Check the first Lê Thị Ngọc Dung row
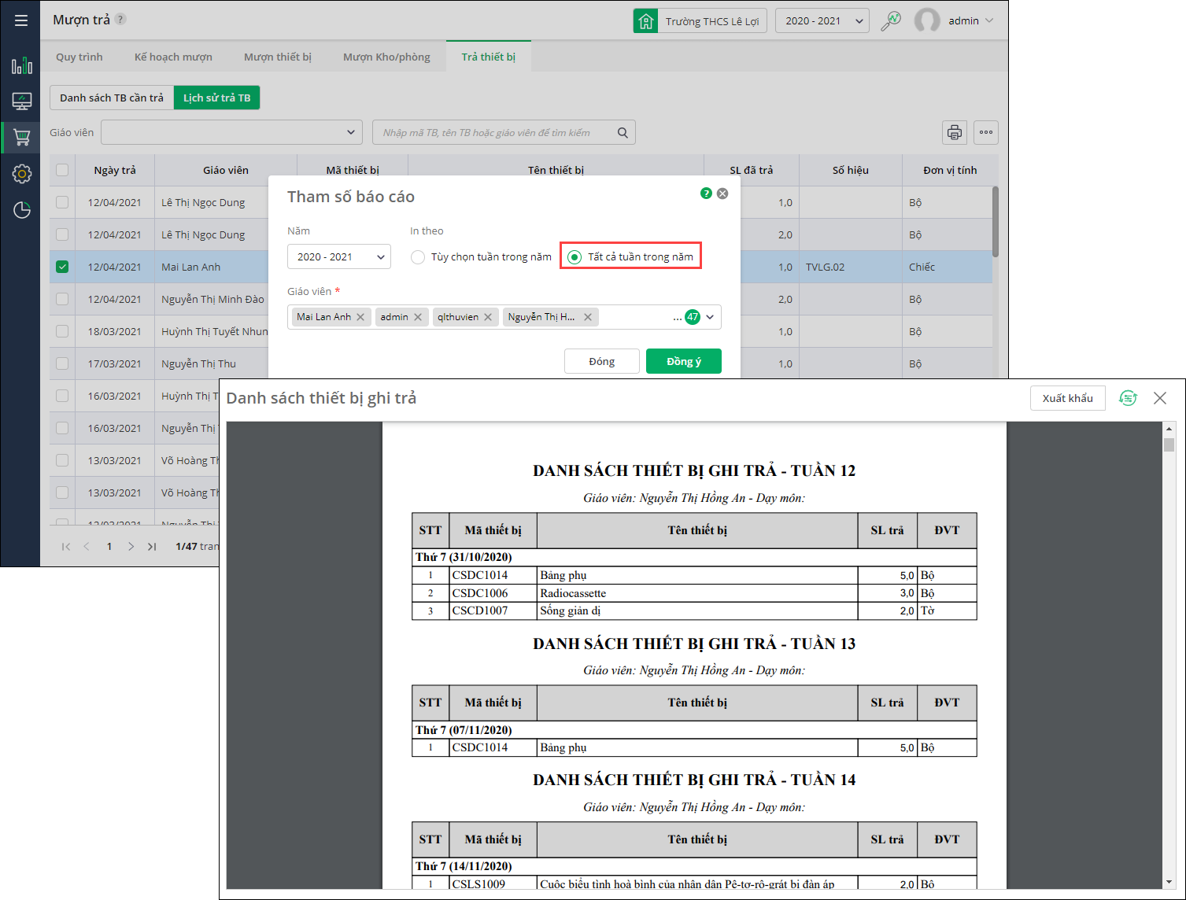 point(62,202)
